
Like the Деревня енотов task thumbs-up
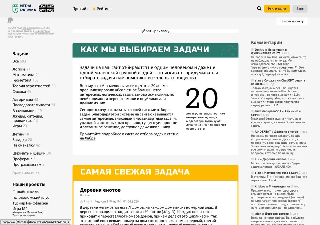click(x=81, y=202)
